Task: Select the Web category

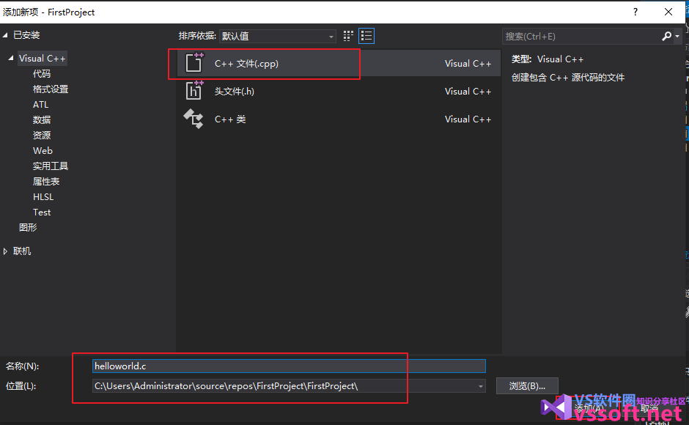Action: coord(43,151)
